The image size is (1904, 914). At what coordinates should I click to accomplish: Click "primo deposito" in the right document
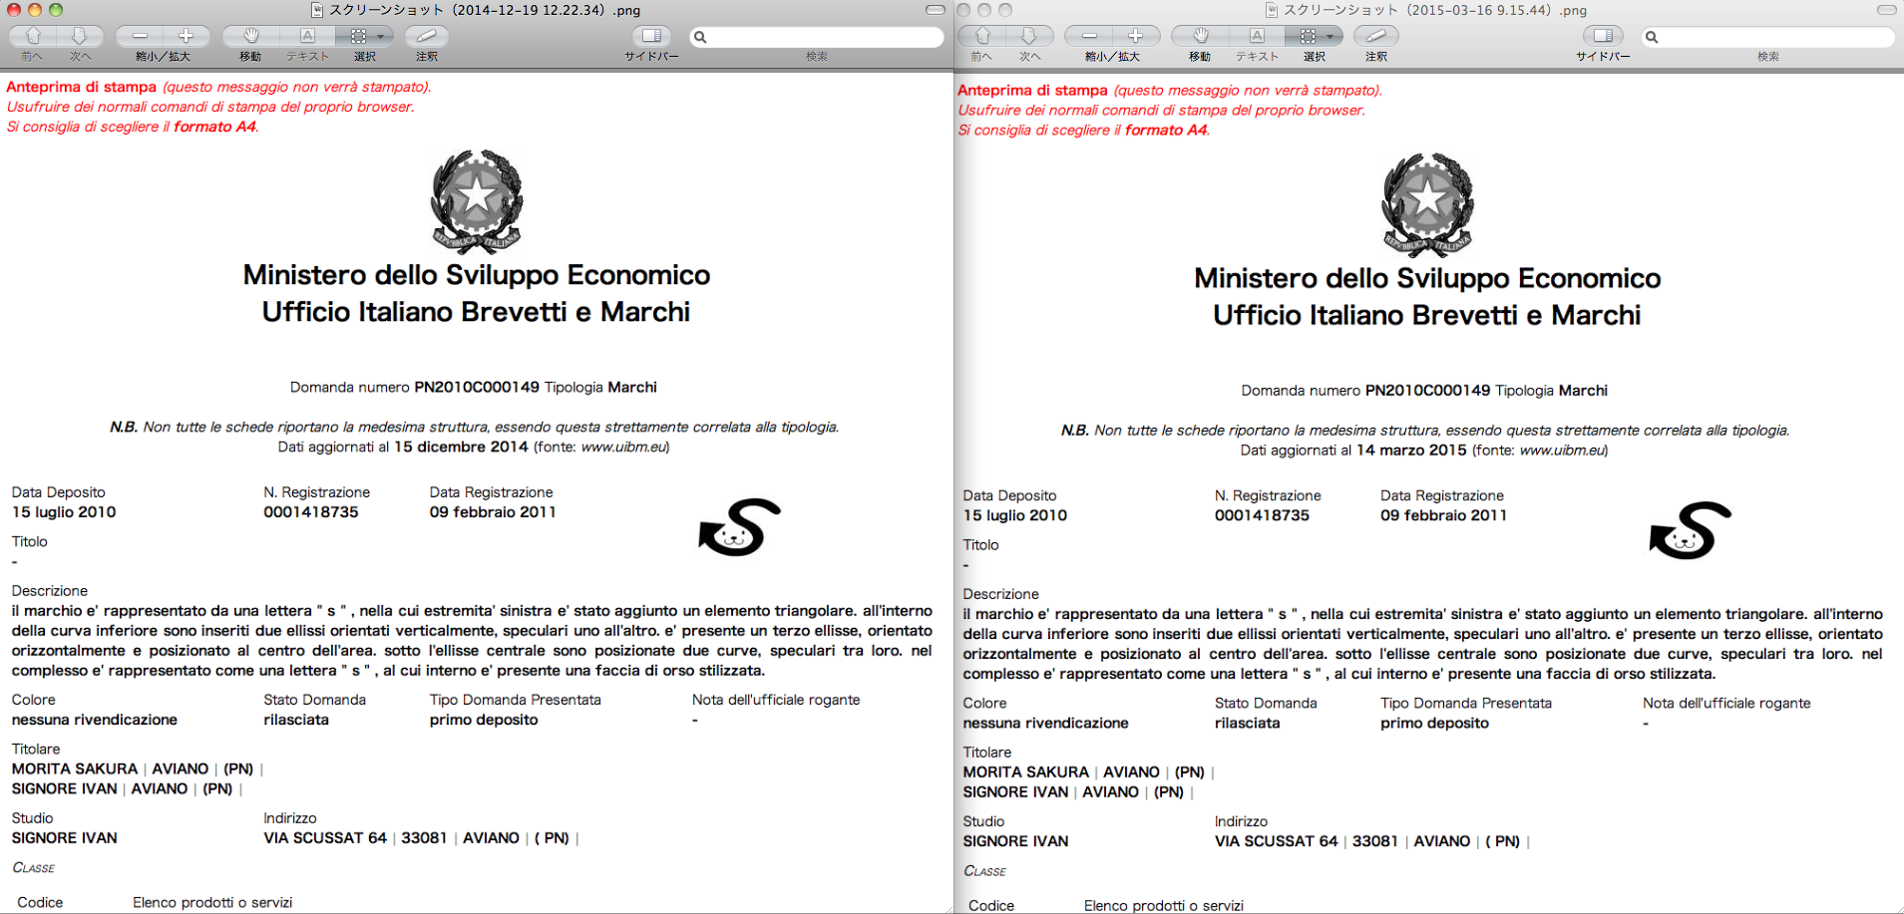point(1434,724)
